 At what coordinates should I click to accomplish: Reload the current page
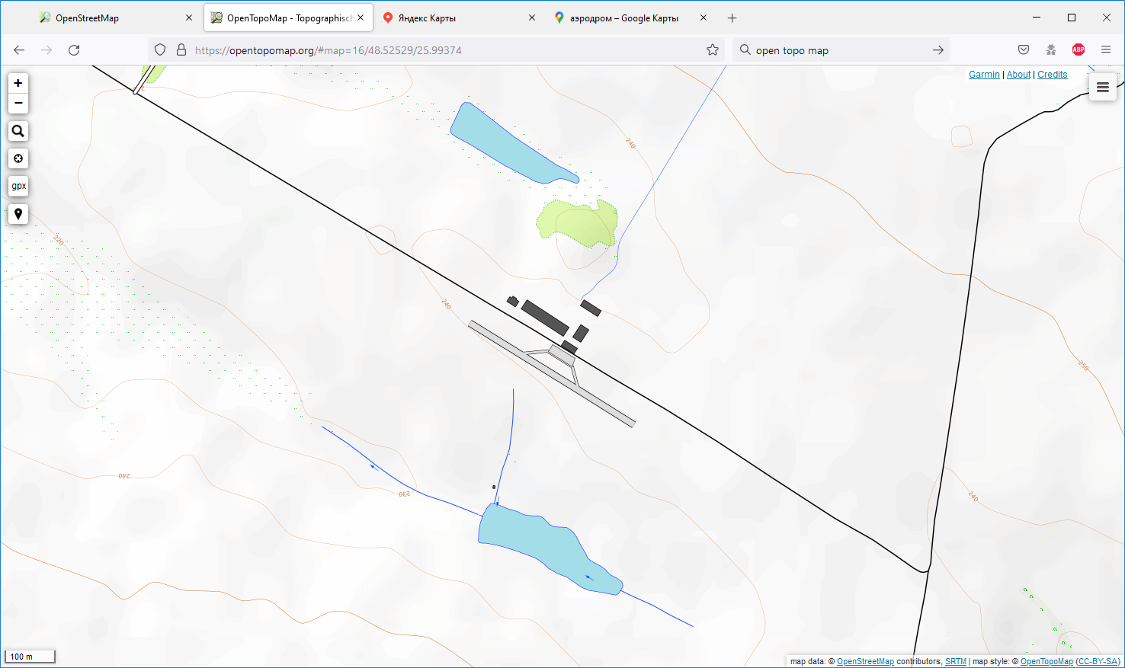click(74, 50)
